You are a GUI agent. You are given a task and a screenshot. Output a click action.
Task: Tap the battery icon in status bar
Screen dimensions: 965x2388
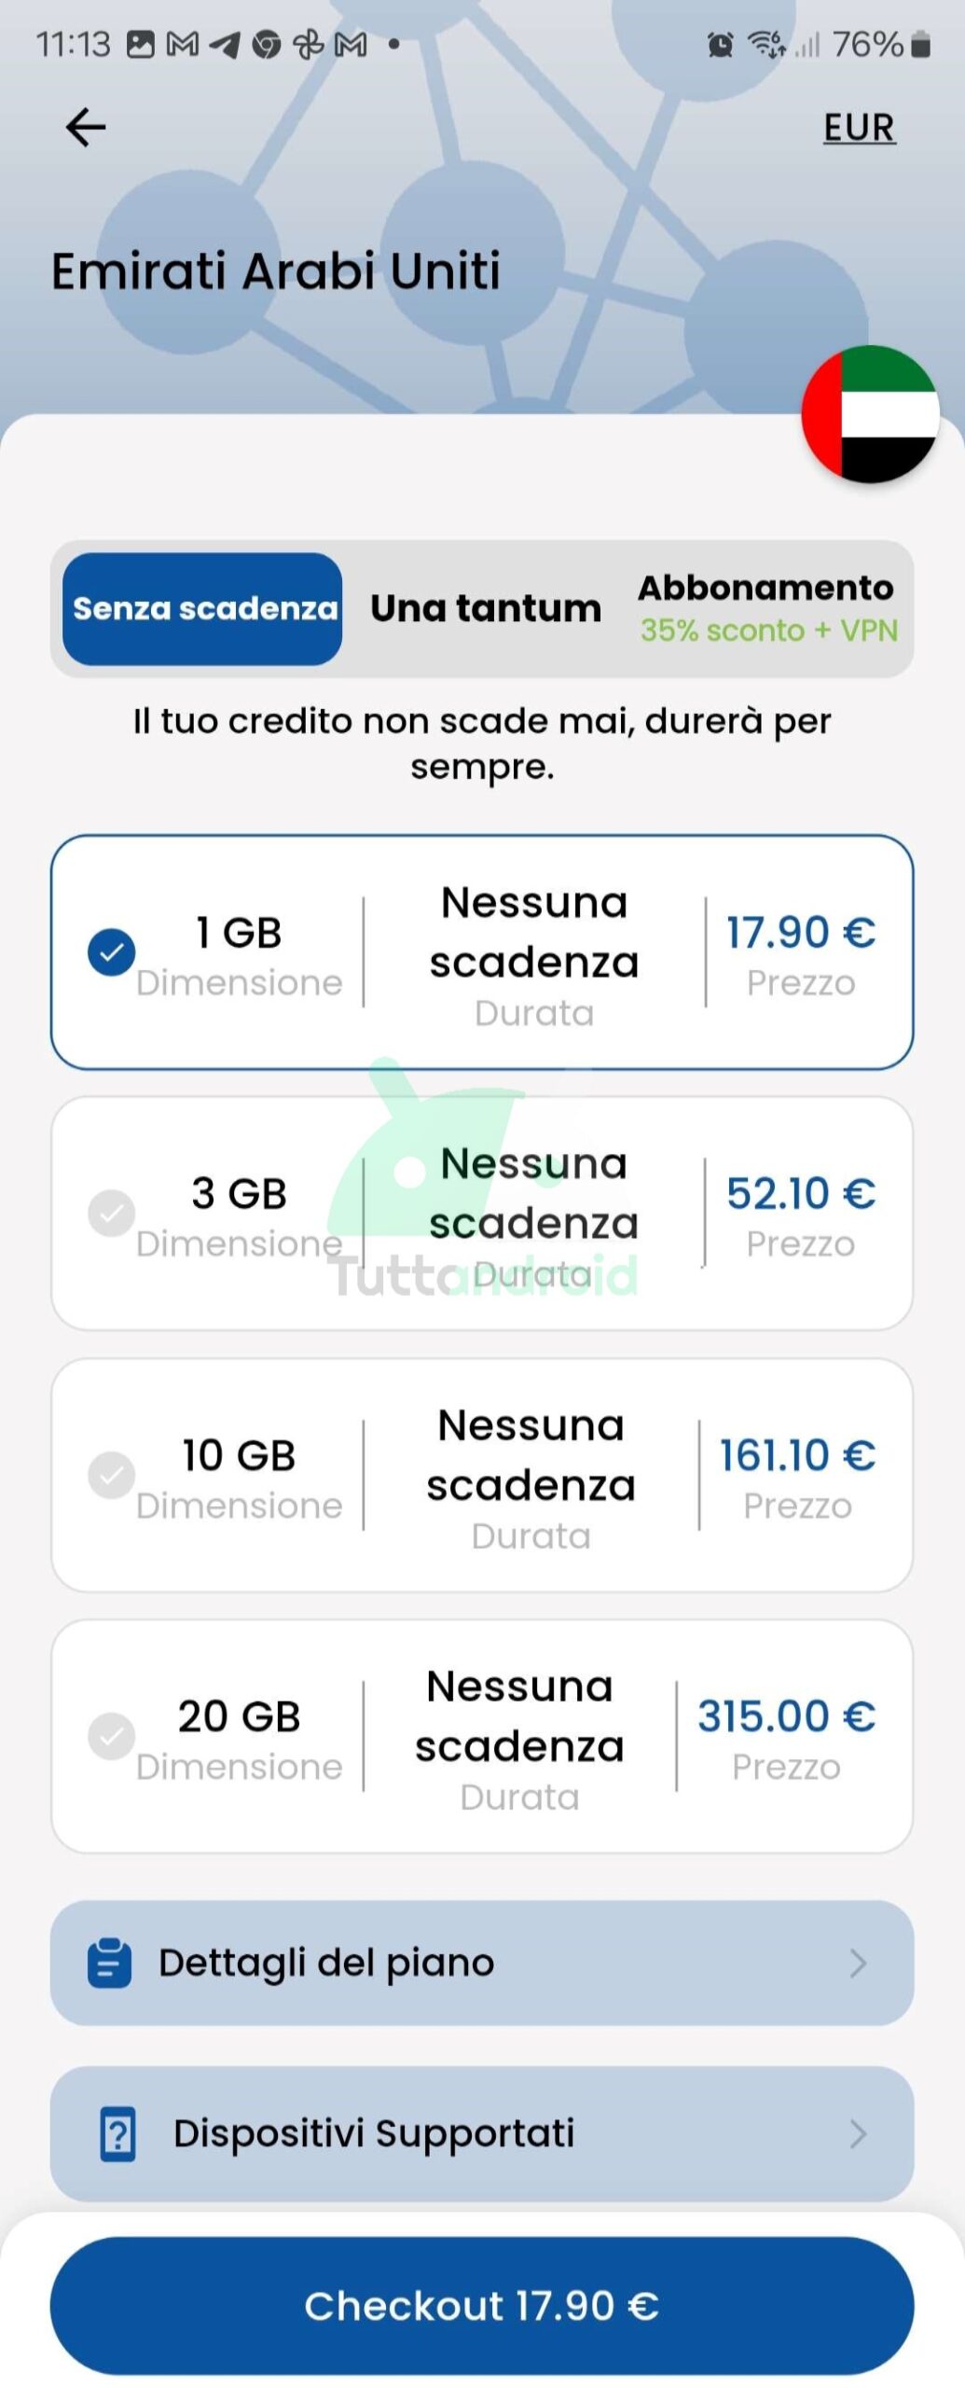click(920, 44)
